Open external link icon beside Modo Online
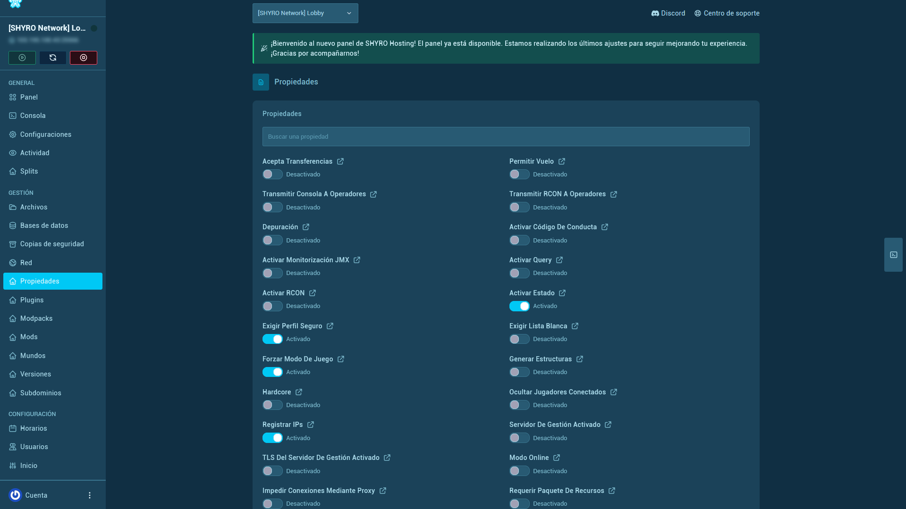Viewport: 906px width, 509px height. click(x=557, y=458)
